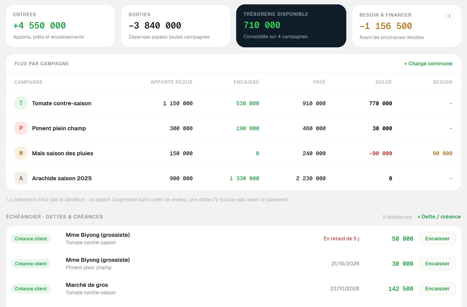Click the Solde column header
The width and height of the screenshot is (467, 307).
pos(383,82)
